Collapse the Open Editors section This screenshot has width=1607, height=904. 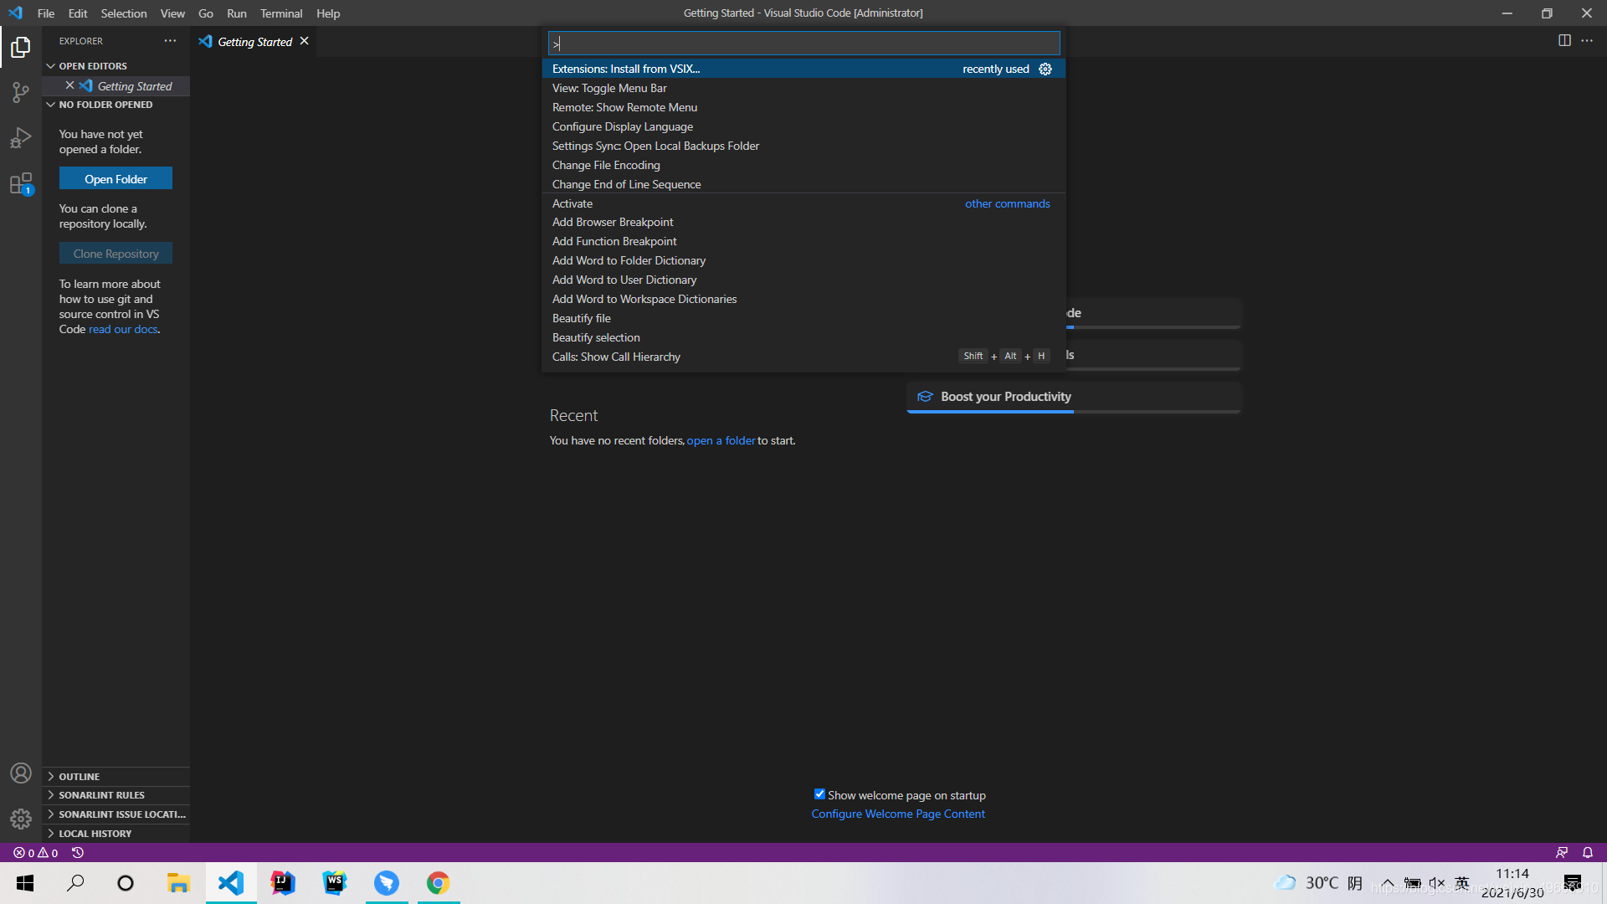coord(92,65)
